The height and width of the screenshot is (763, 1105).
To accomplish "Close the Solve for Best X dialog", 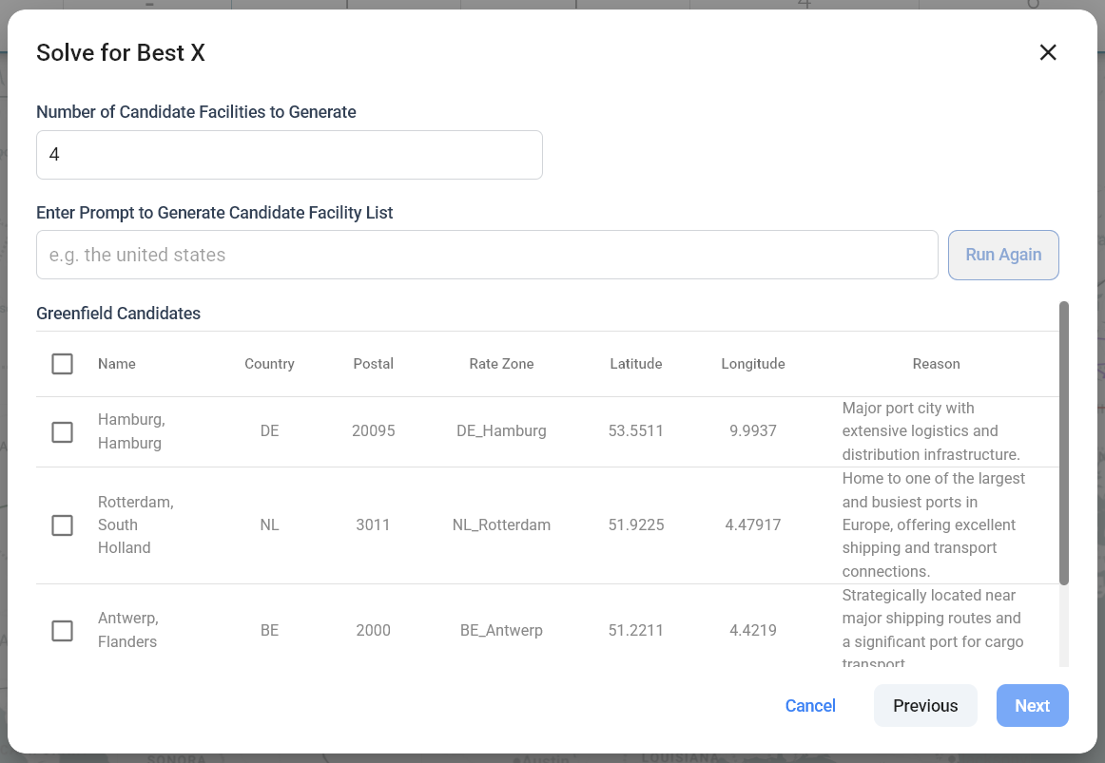I will (x=1048, y=53).
